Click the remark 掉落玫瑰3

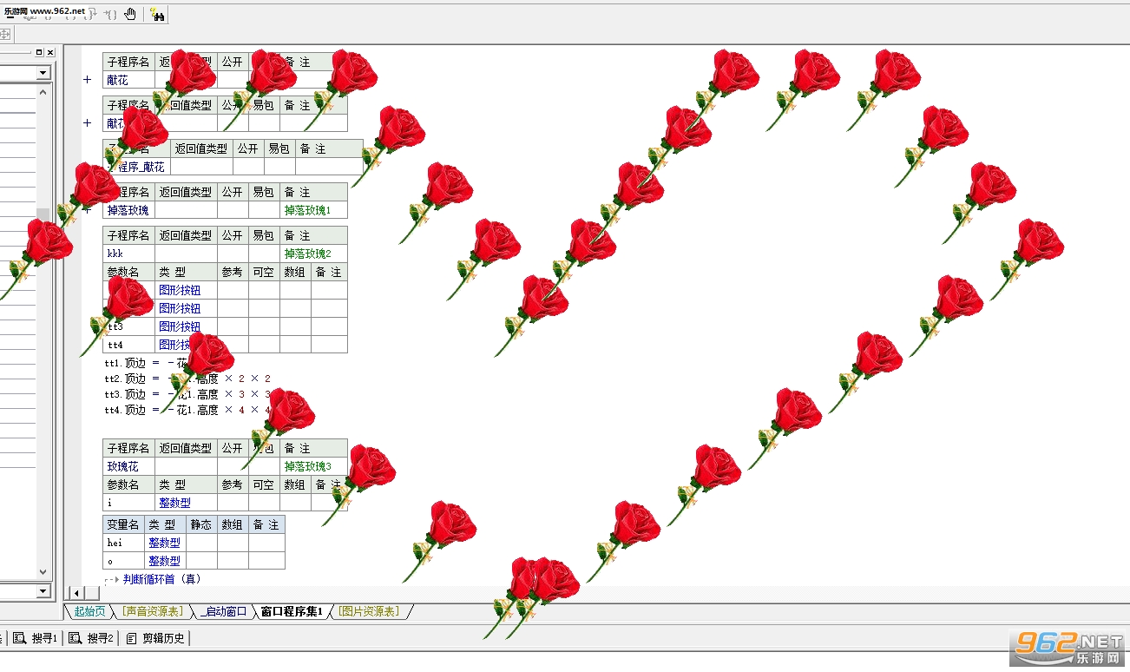coord(308,466)
